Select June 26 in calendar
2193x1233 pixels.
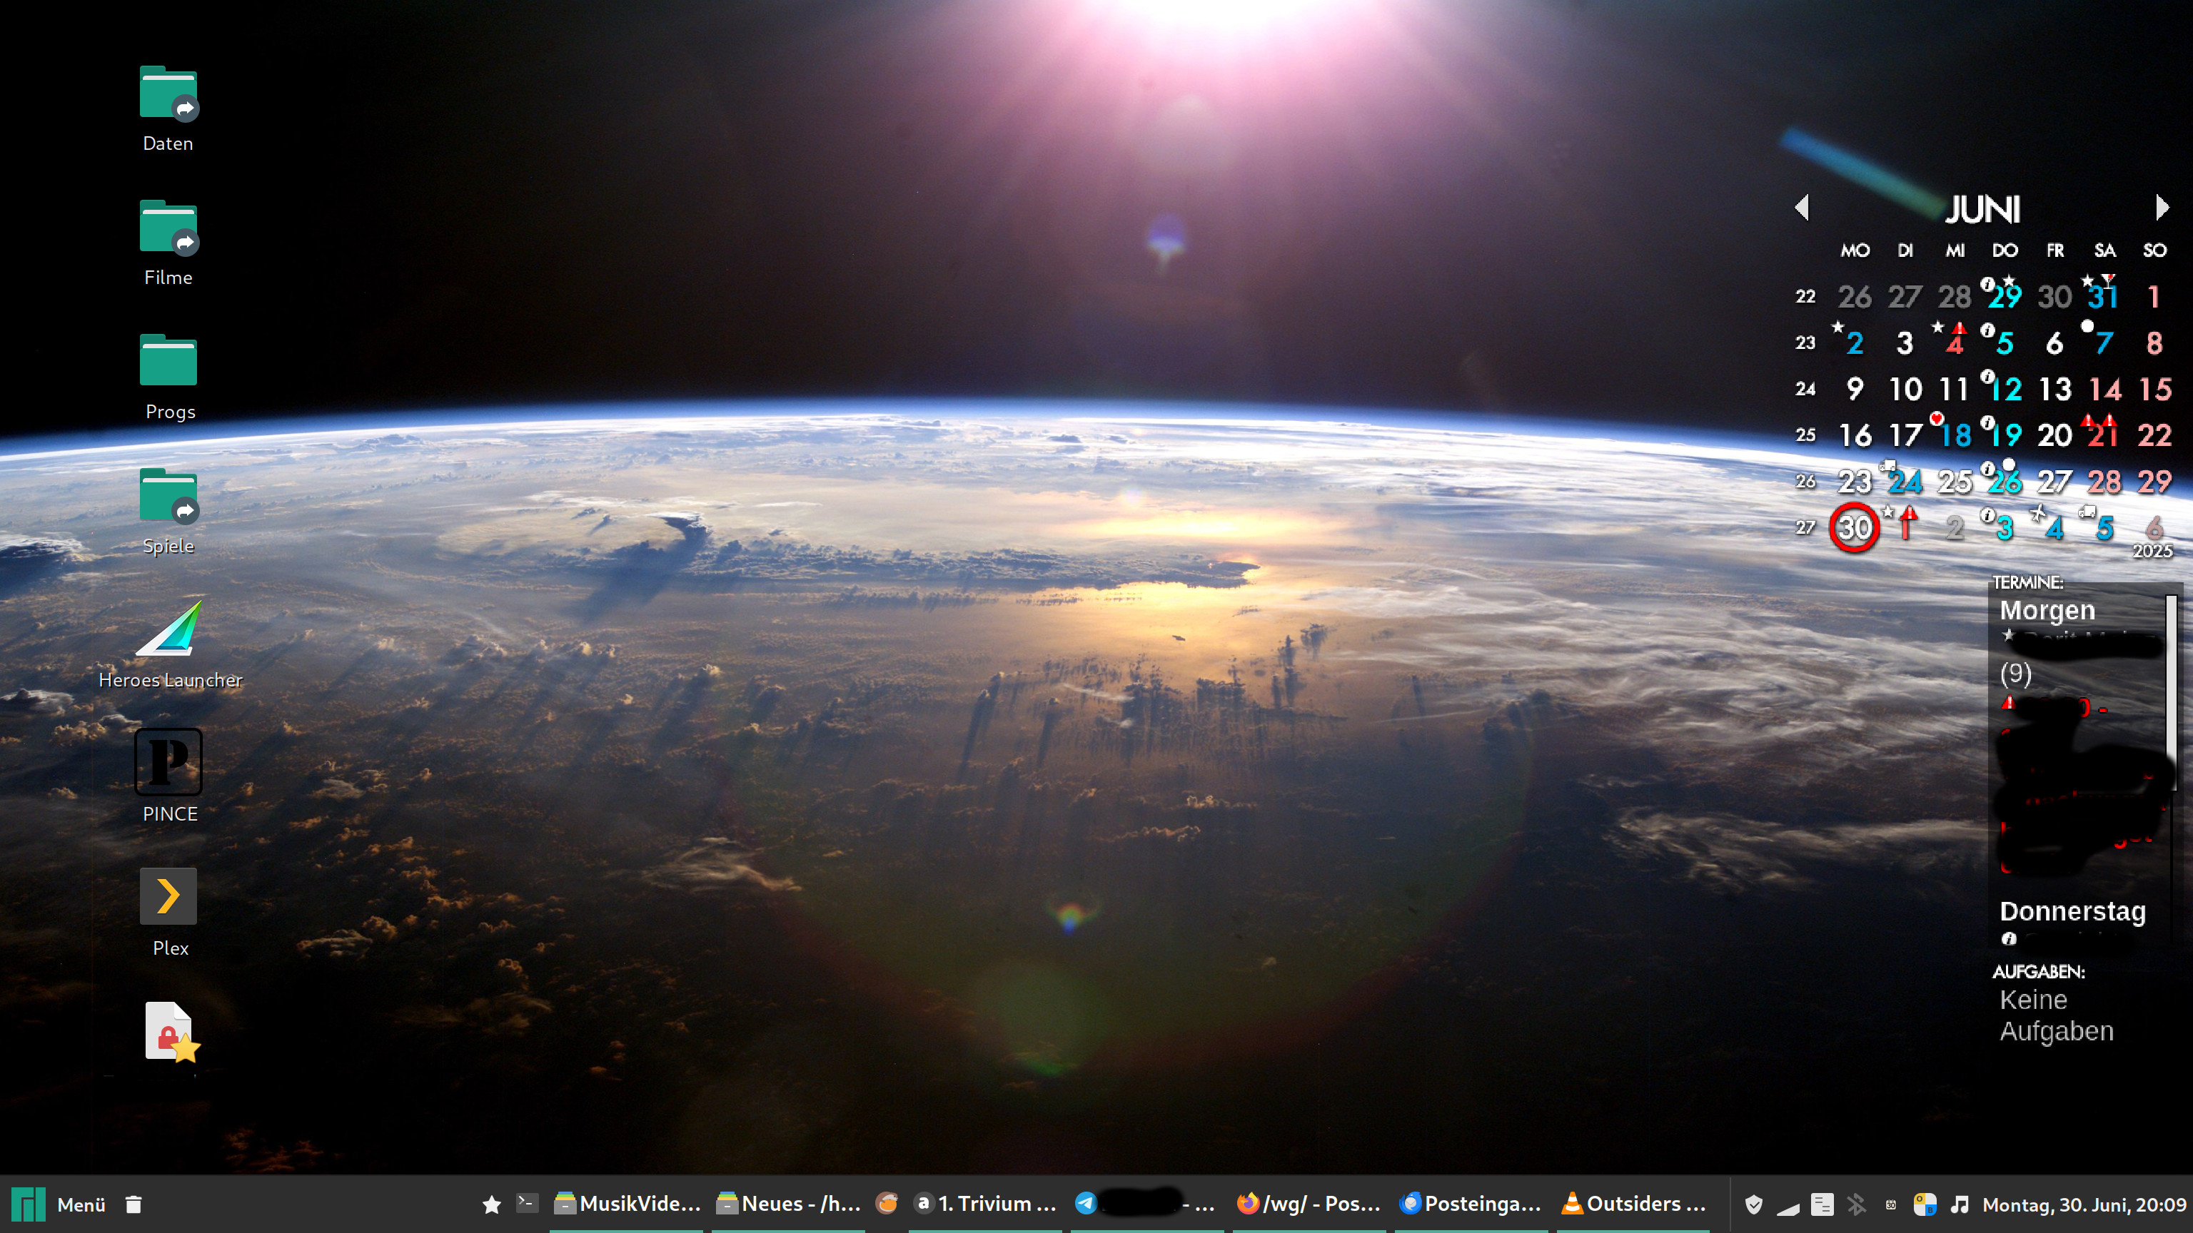[2005, 482]
